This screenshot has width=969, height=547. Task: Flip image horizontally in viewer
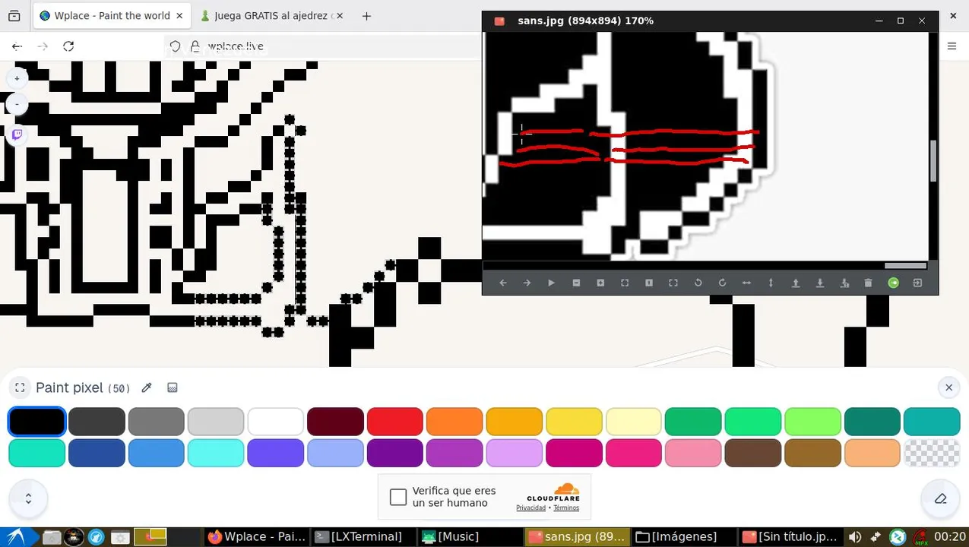point(746,283)
